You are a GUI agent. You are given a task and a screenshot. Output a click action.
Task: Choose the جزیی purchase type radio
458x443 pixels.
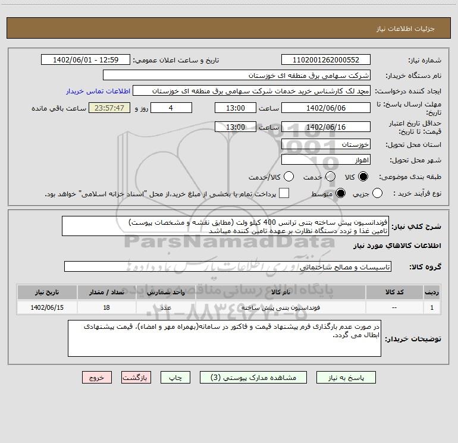click(377, 193)
